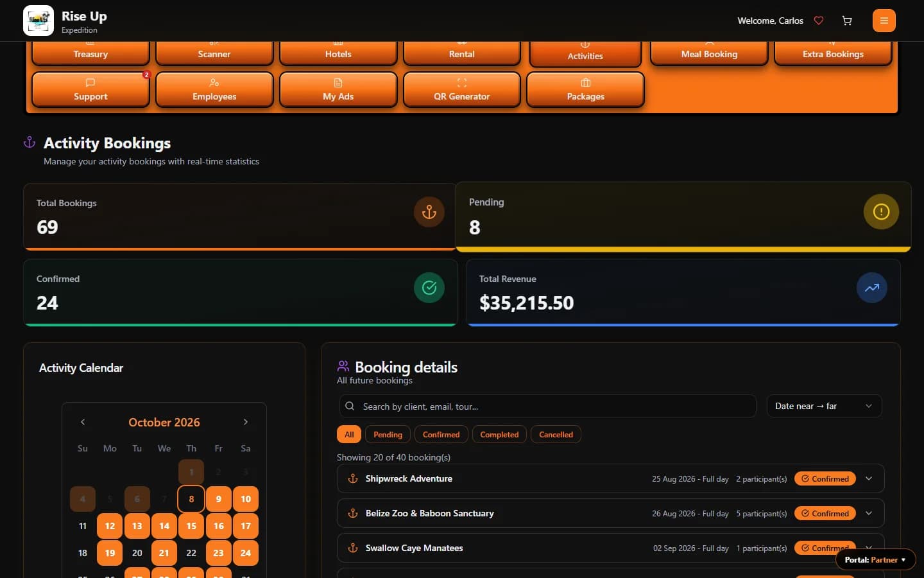The image size is (924, 578).
Task: Click anchor icon beside Swallow Caye Manatees
Action: point(353,548)
